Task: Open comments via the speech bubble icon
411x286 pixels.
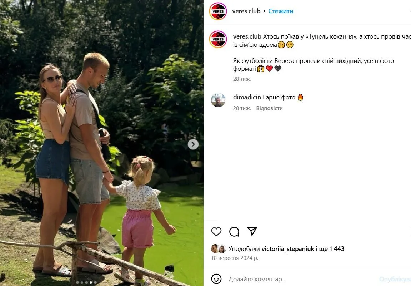Action: pos(234,231)
